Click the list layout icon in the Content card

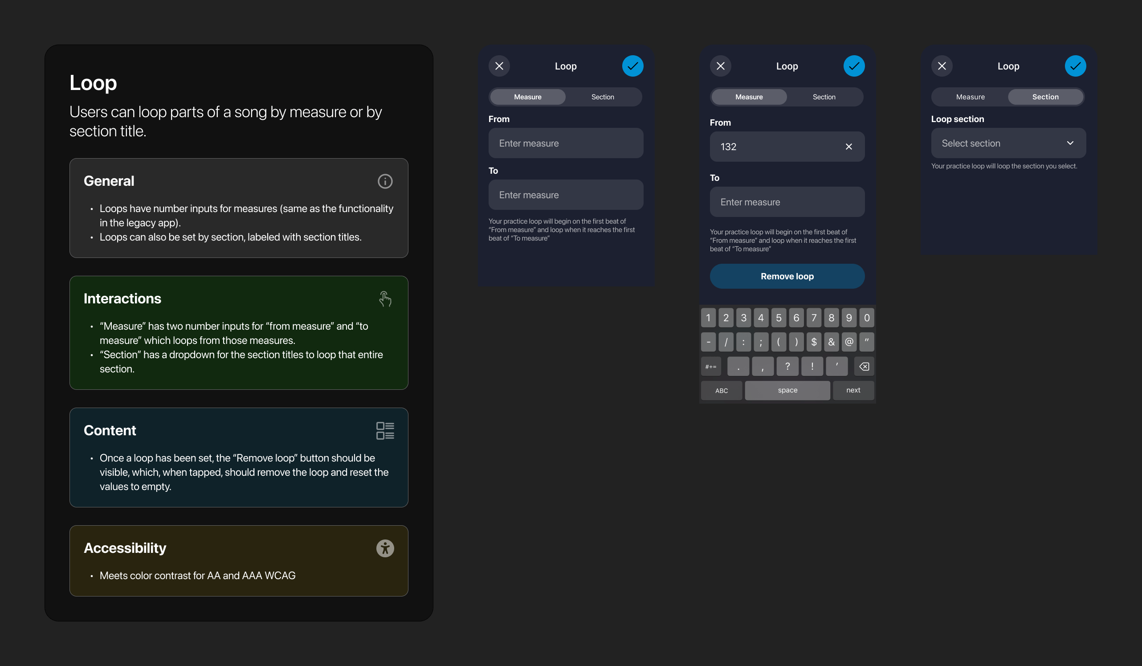385,430
